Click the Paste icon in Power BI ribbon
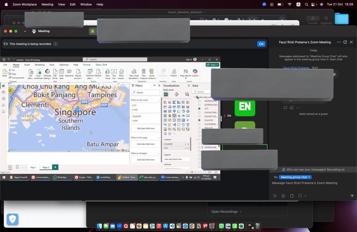 pos(4,72)
